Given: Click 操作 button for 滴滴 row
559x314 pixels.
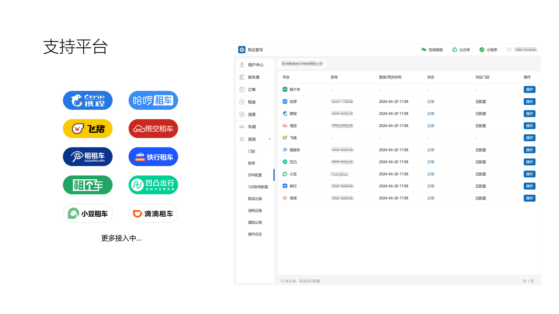Looking at the screenshot, I should pos(529,198).
